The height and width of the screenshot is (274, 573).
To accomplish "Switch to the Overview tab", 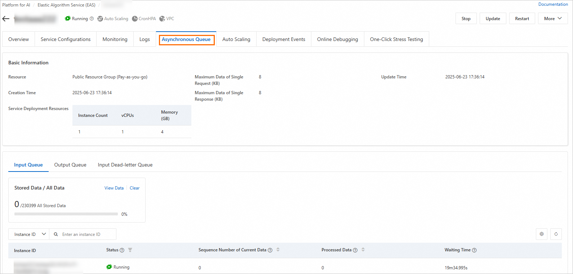I will (x=19, y=39).
